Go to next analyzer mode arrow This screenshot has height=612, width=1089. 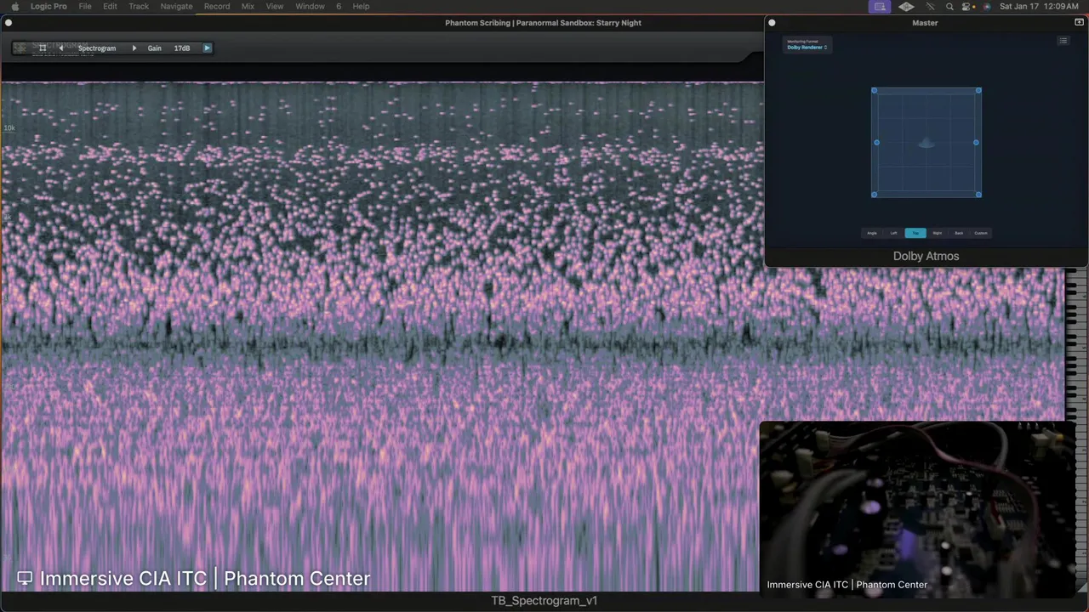(134, 48)
